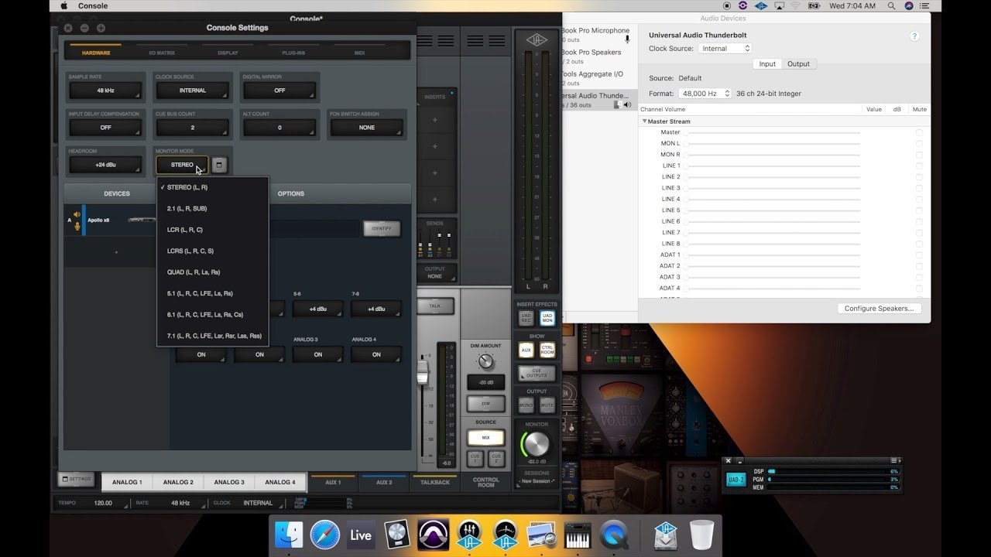This screenshot has width=991, height=557.
Task: Open Audio Devices help question mark
Action: (914, 36)
